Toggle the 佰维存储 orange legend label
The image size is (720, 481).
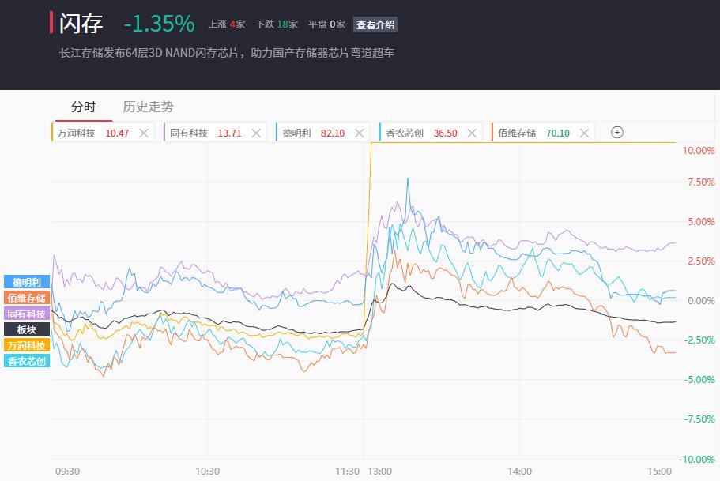pyautogui.click(x=27, y=298)
